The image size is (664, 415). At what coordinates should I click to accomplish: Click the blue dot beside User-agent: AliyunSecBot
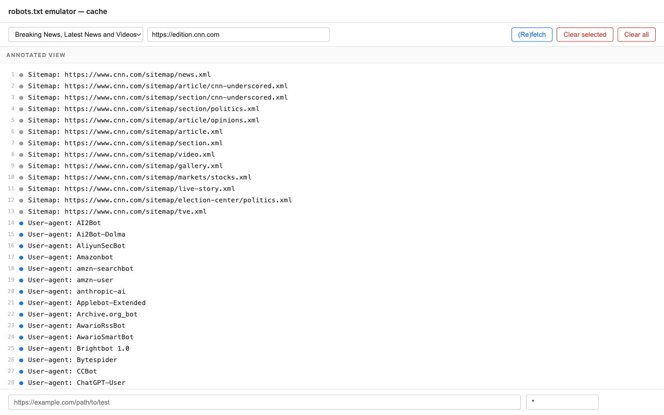coord(21,246)
